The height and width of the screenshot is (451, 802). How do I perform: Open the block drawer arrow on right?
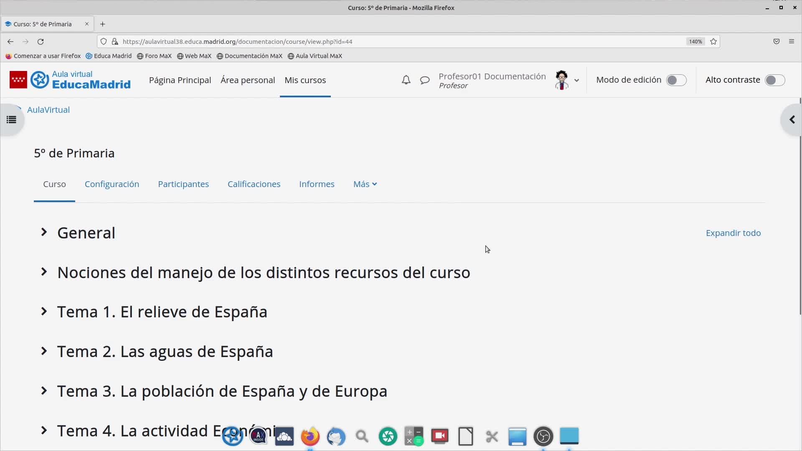792,120
